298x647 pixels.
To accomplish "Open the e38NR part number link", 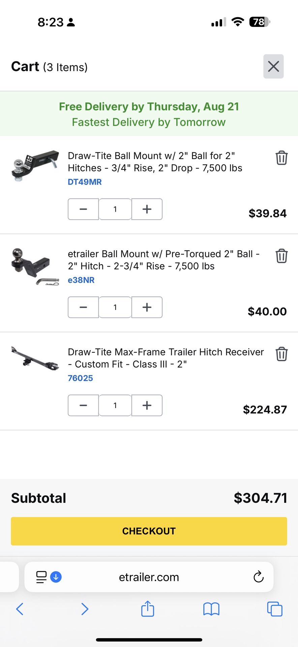I will click(x=81, y=280).
